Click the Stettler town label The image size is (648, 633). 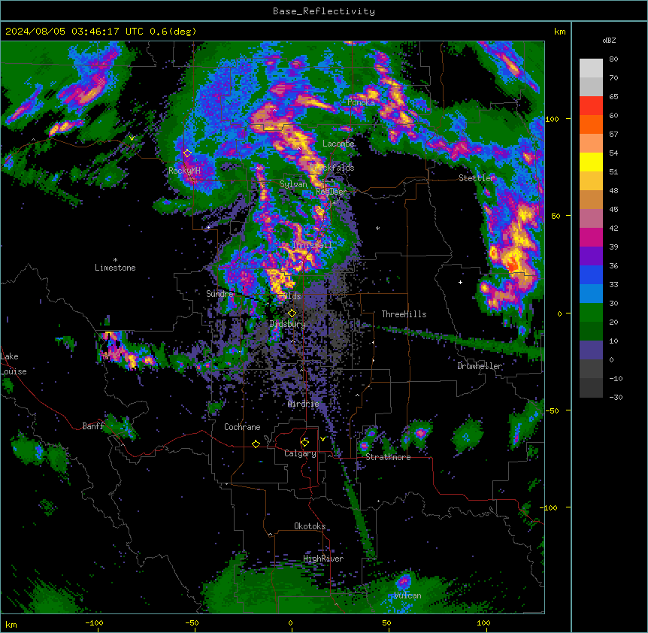click(x=477, y=178)
